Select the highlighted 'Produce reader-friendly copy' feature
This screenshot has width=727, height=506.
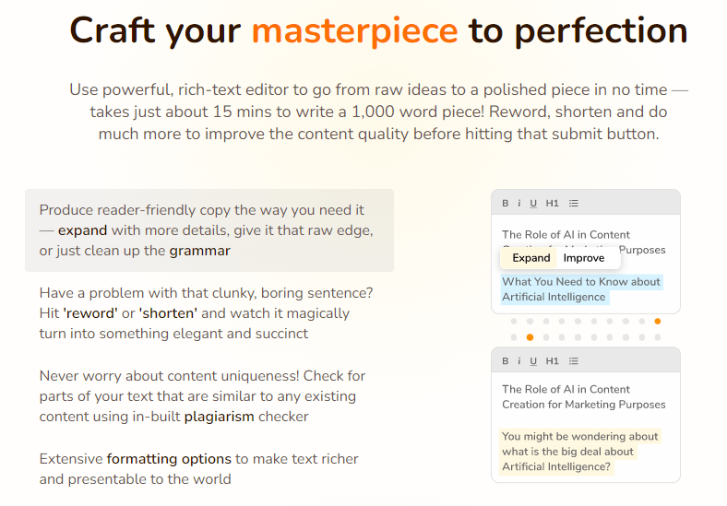tap(209, 230)
